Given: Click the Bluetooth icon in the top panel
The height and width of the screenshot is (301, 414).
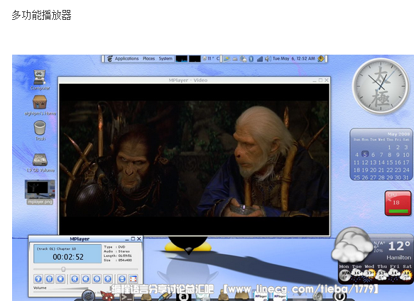Looking at the screenshot, I should [x=251, y=59].
